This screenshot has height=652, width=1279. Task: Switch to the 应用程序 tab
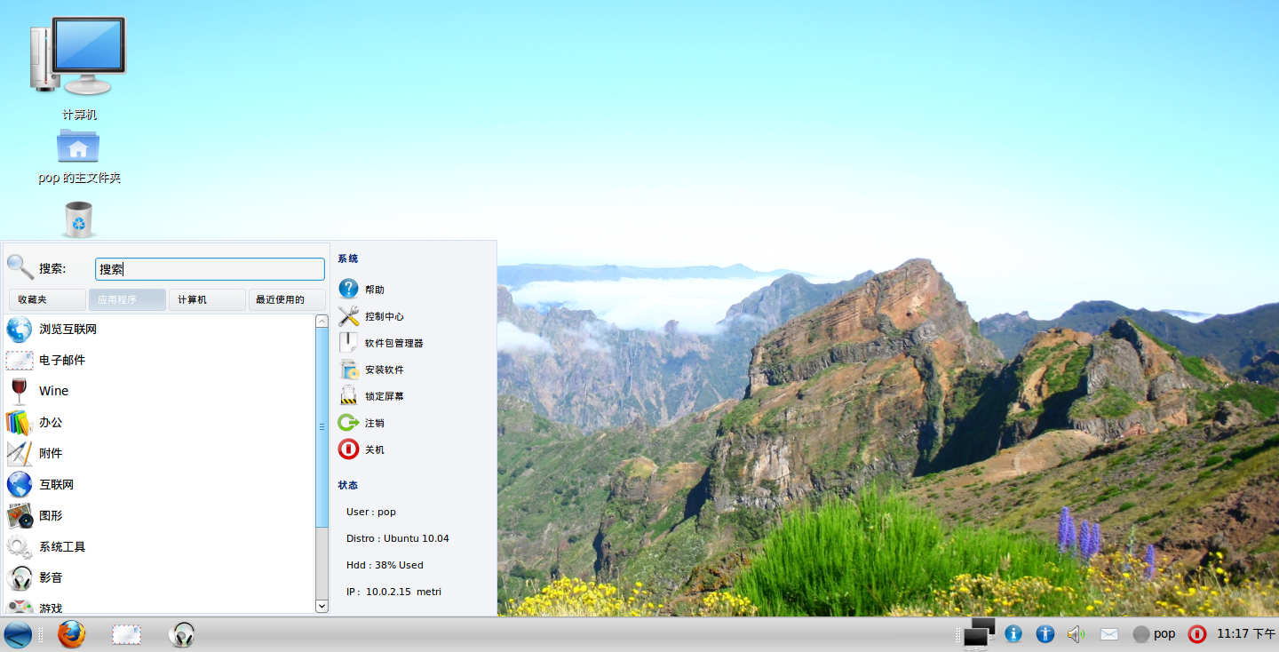tap(127, 299)
